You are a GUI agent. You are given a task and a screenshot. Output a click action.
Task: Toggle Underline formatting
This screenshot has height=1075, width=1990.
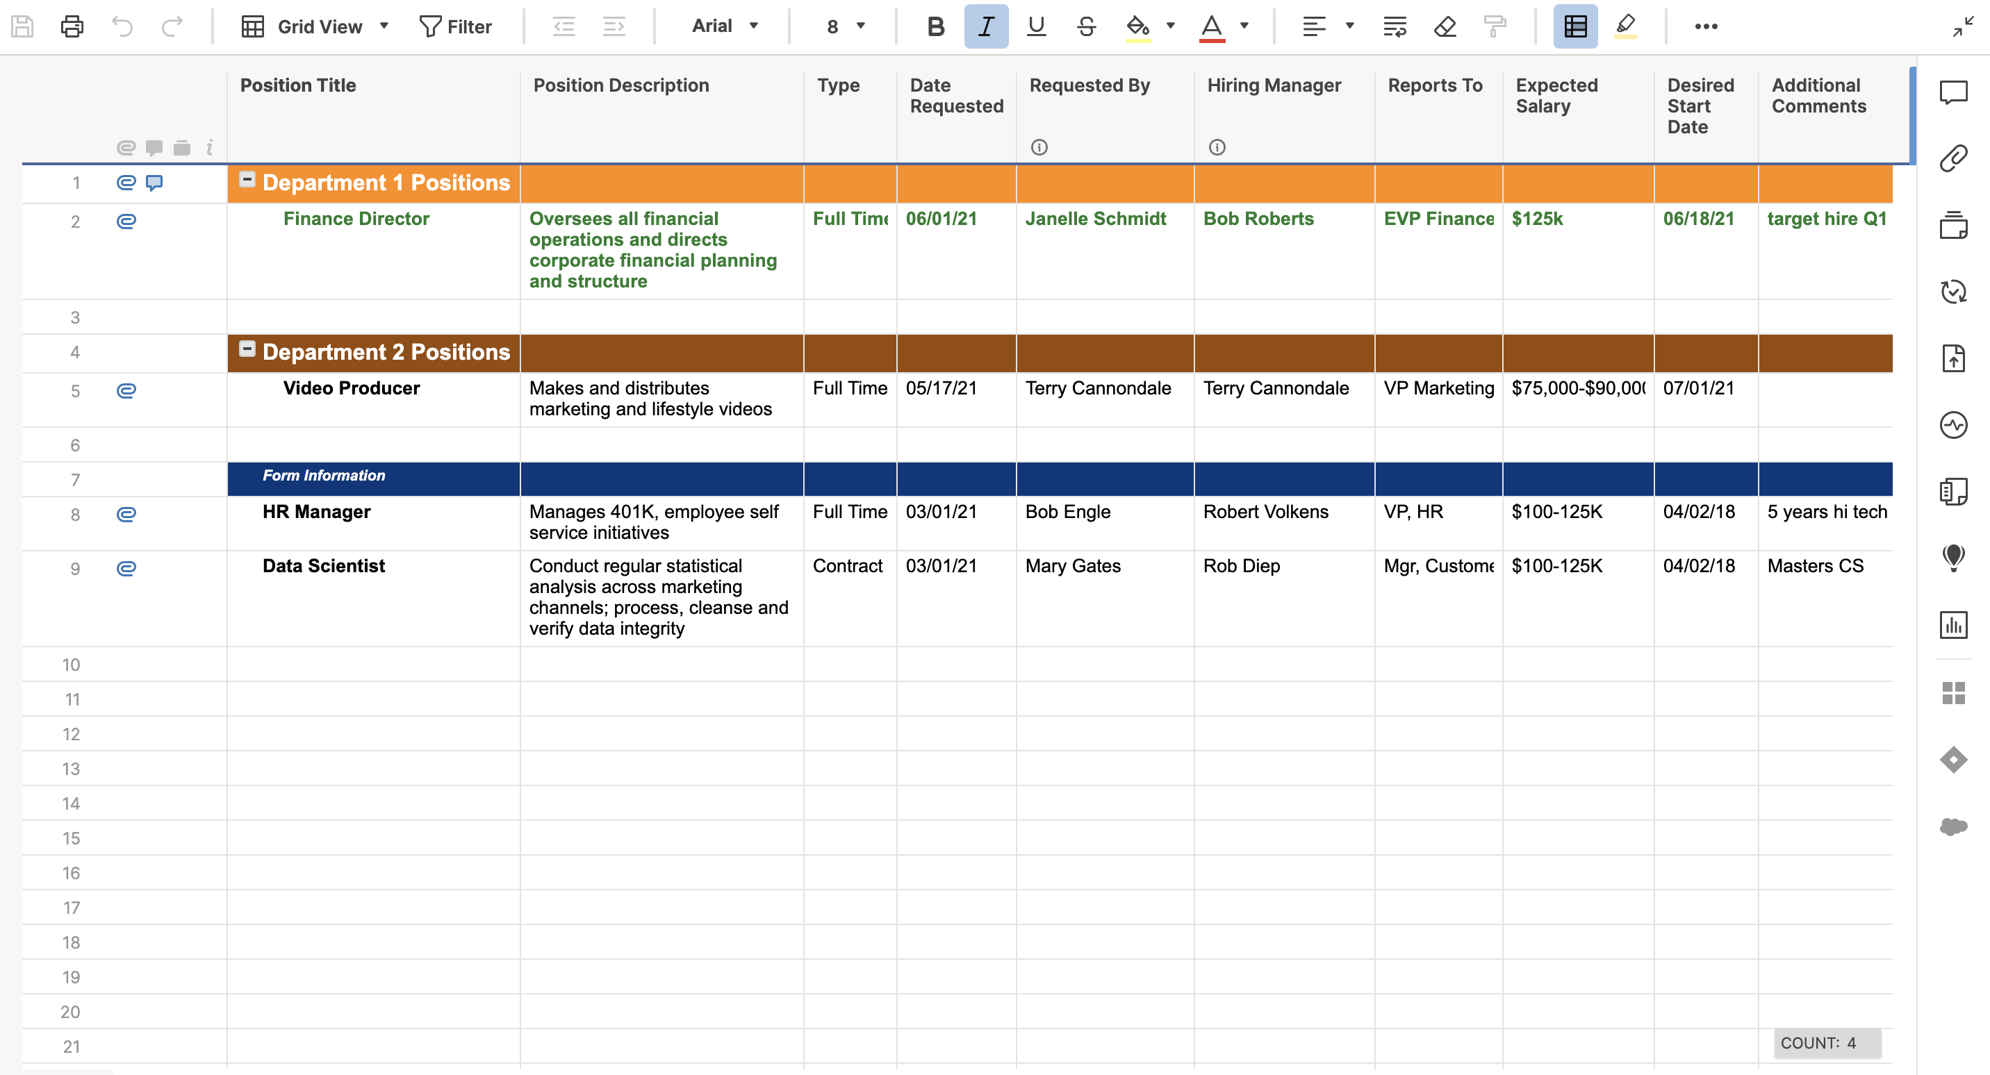(x=1036, y=26)
